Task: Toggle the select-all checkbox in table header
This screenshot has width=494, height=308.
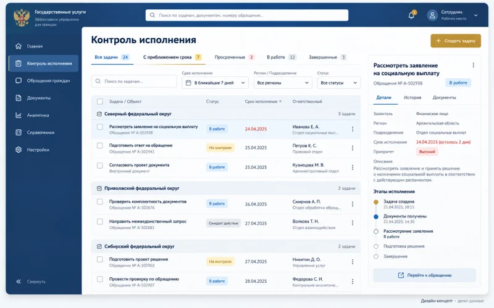Action: point(100,102)
